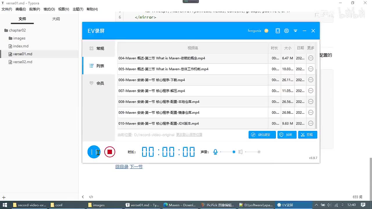This screenshot has height=209, width=372.
Task: Open the Windows Start menu
Action: [x=5, y=205]
